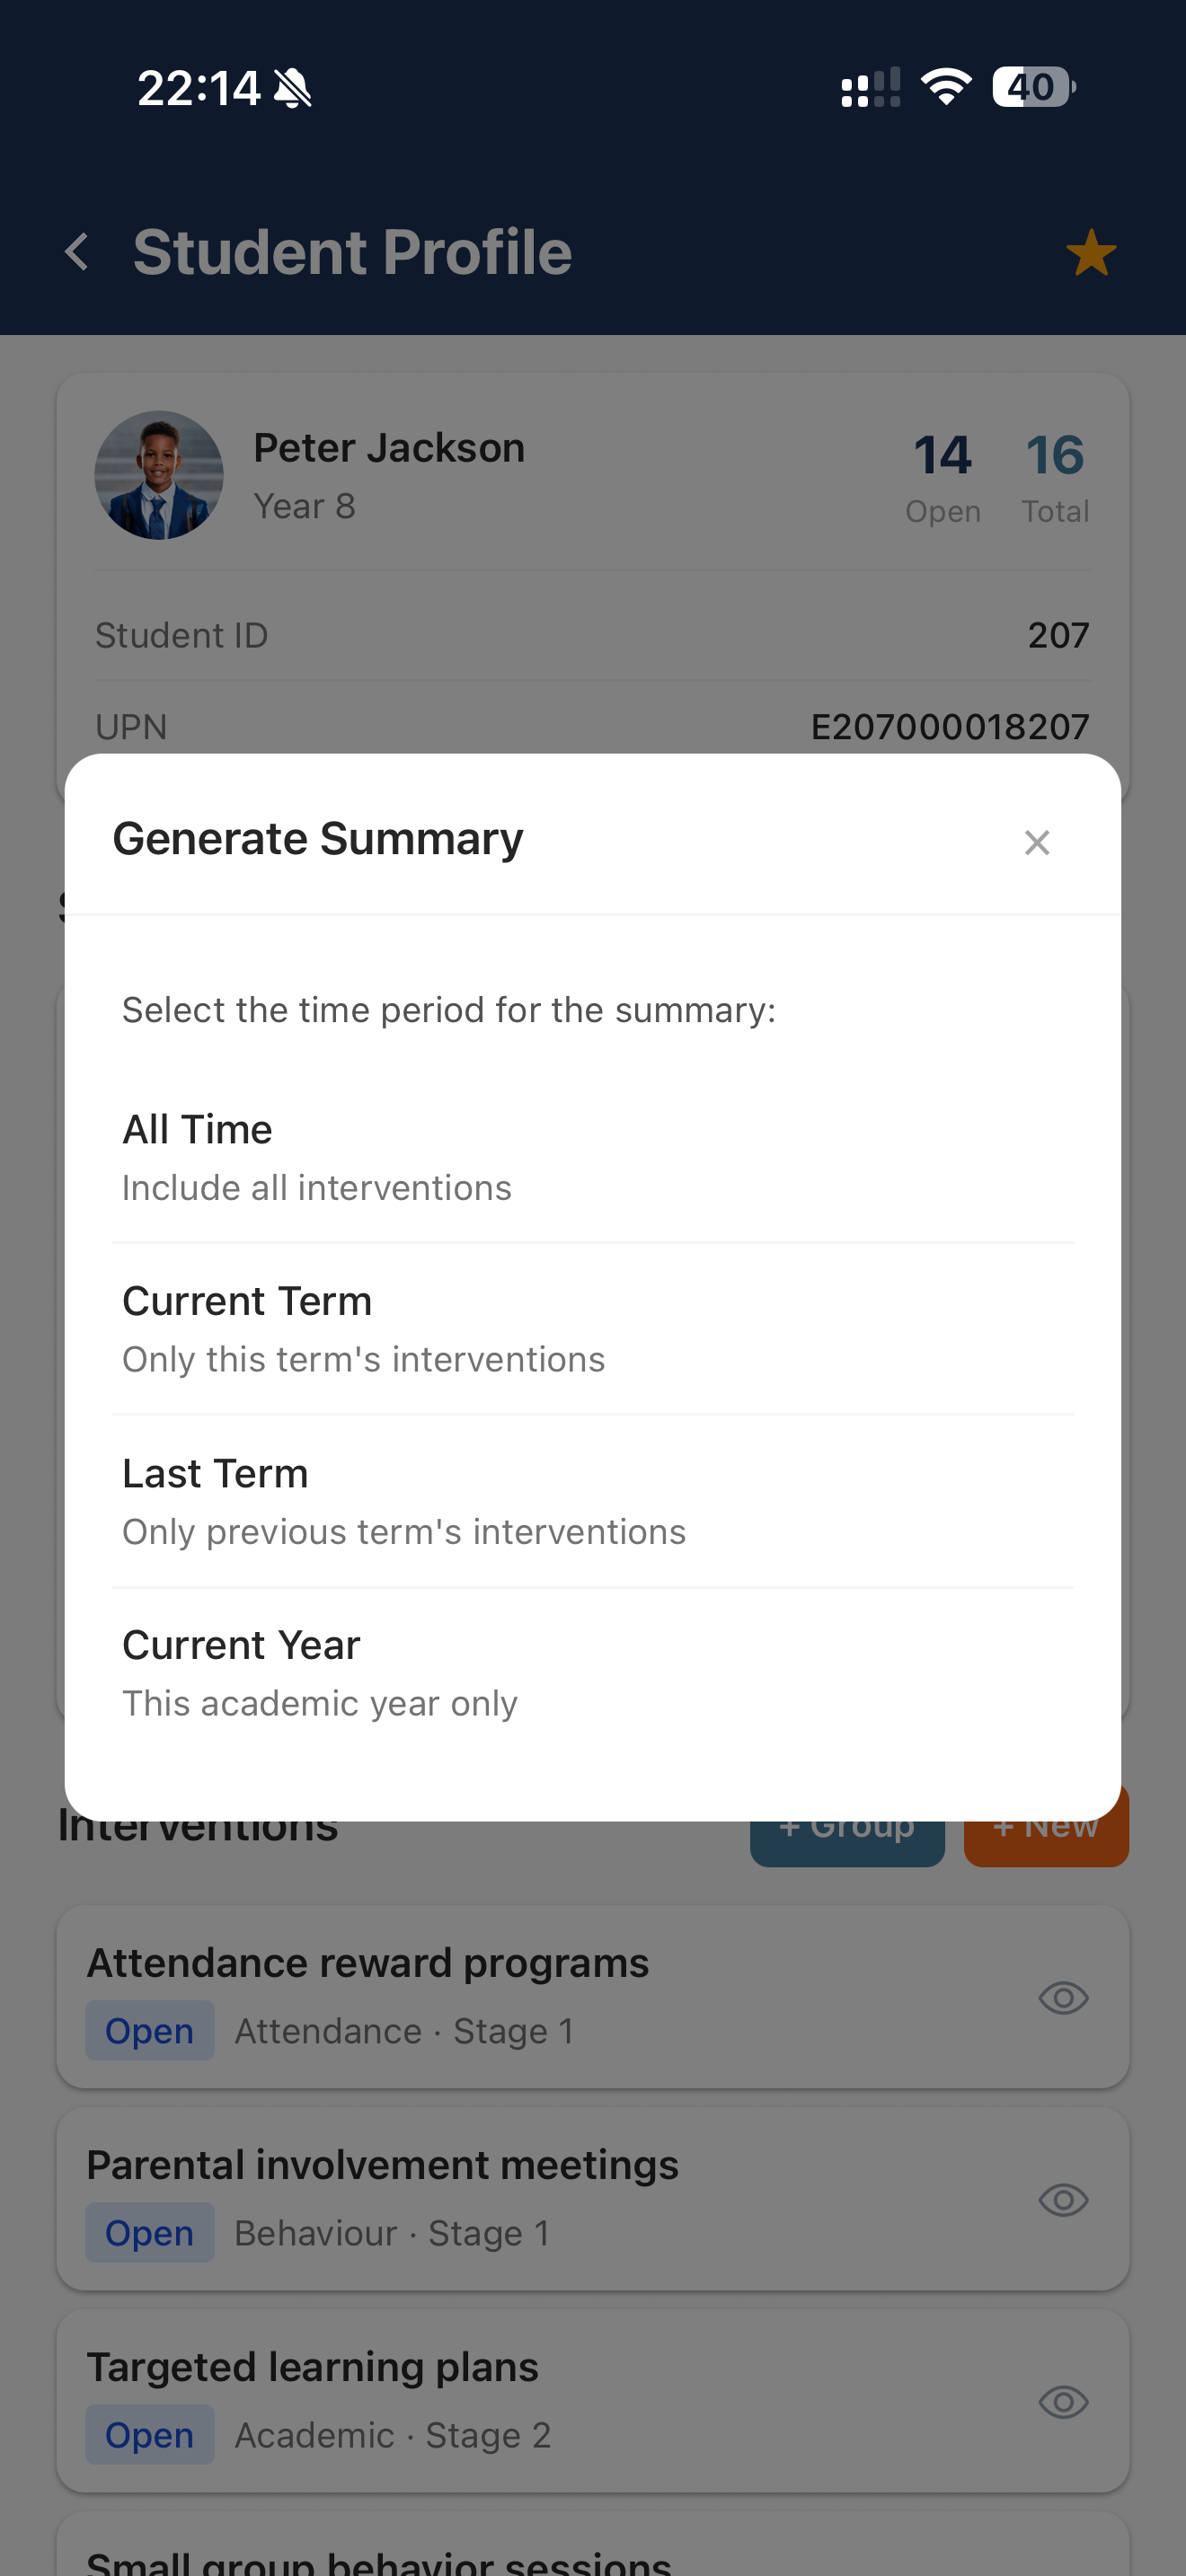Tap the 14 Open interventions count
The image size is (1186, 2576).
[x=942, y=476]
